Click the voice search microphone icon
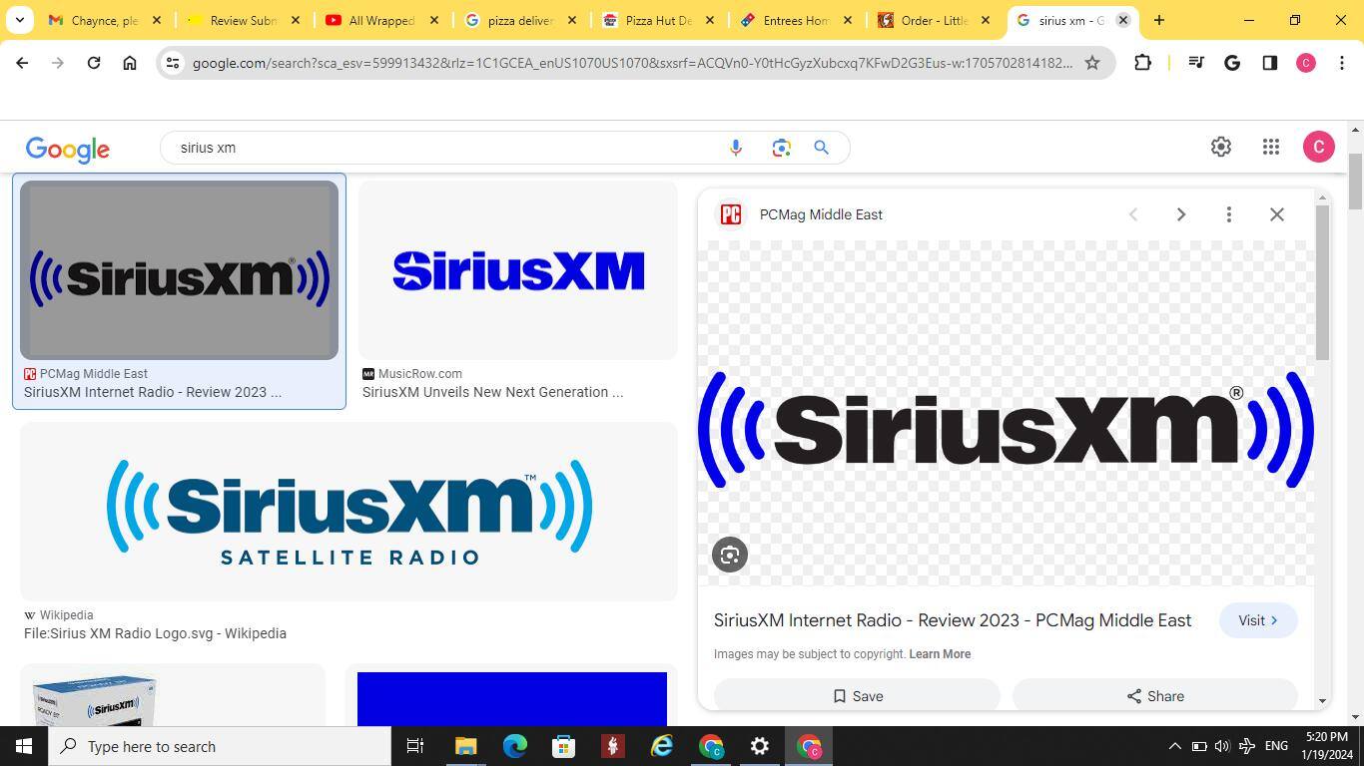Viewport: 1364px width, 766px height. coord(736,148)
